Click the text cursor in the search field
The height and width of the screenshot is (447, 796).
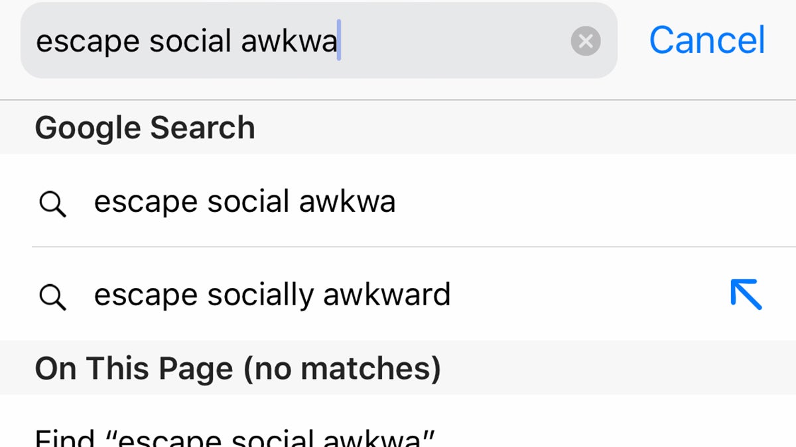pyautogui.click(x=339, y=41)
